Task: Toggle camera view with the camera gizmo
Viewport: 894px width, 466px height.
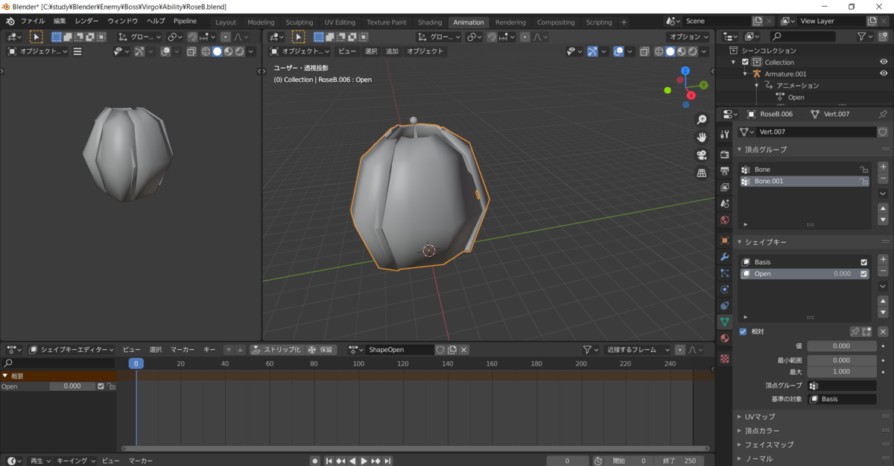Action: coord(702,155)
